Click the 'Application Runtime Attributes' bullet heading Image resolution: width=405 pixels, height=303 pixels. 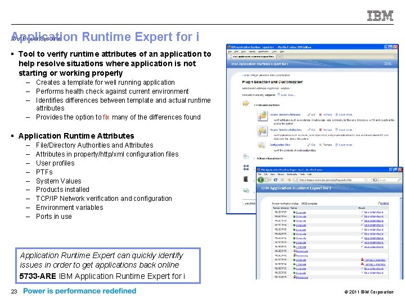[76, 136]
